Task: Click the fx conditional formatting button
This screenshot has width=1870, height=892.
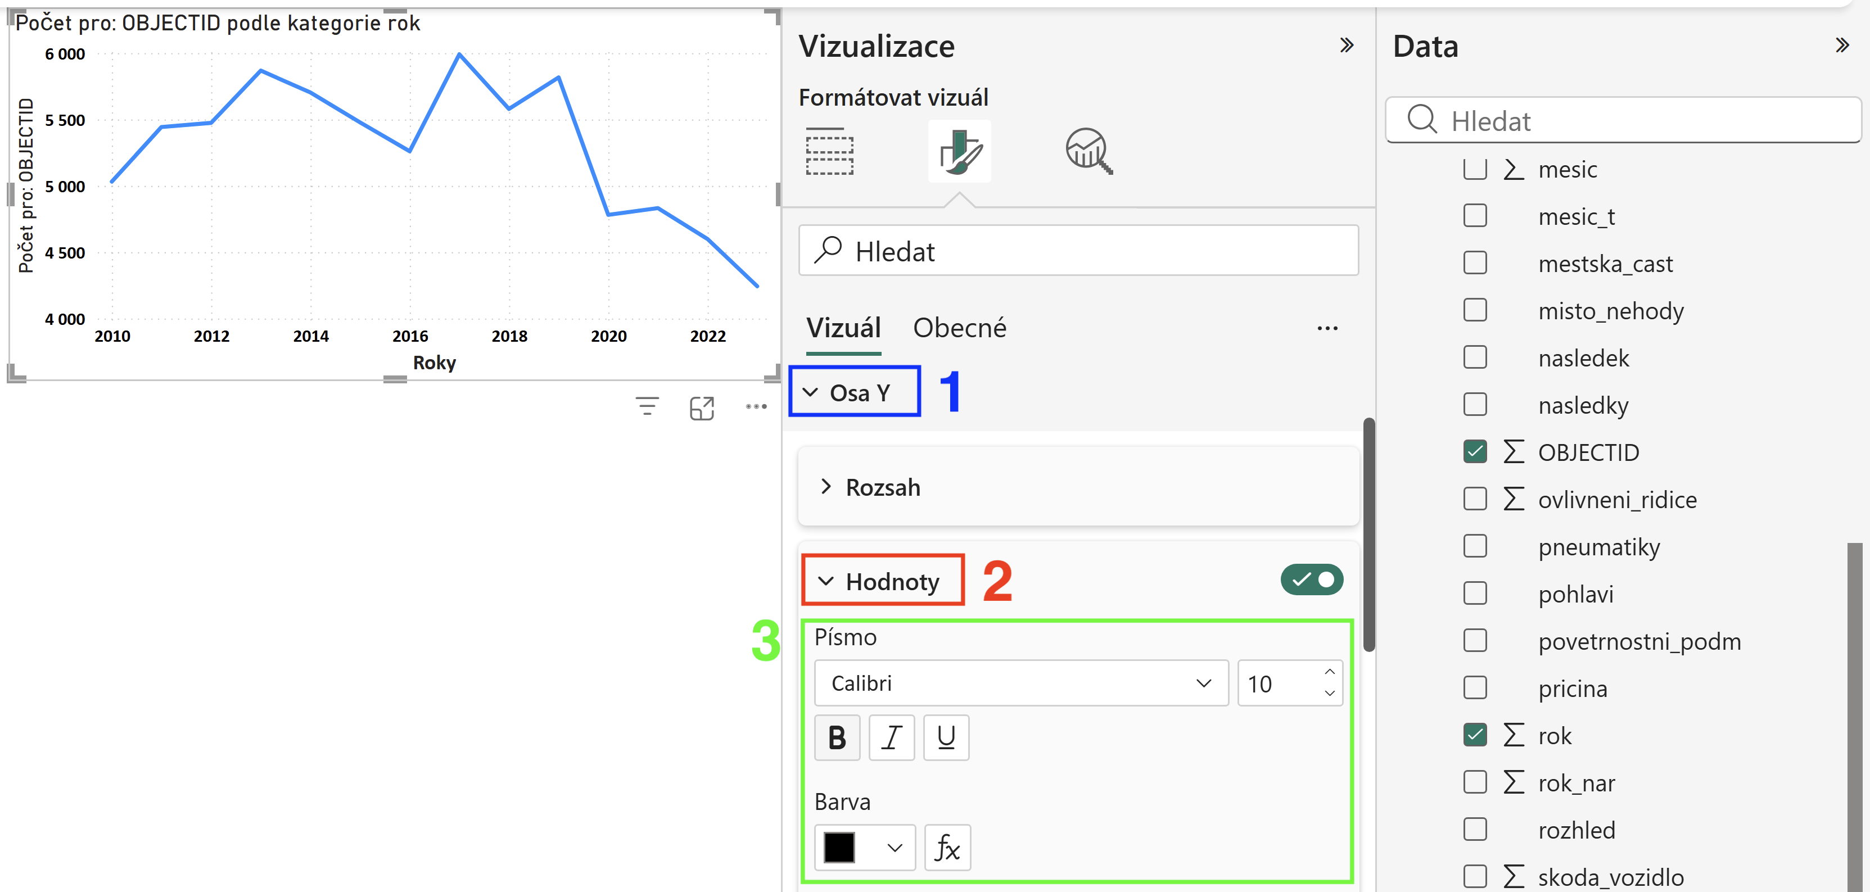Action: click(x=947, y=847)
